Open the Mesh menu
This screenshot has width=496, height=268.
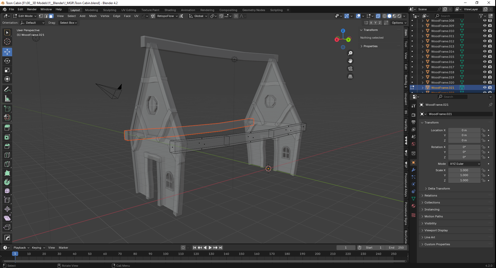[x=93, y=16]
